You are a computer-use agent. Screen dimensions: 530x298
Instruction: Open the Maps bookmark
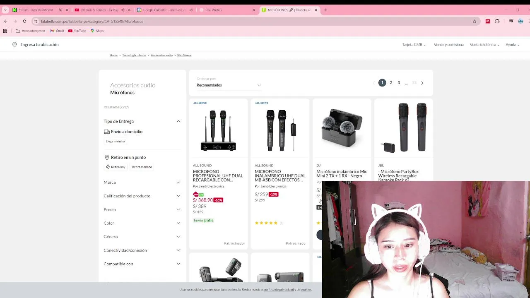click(x=97, y=31)
